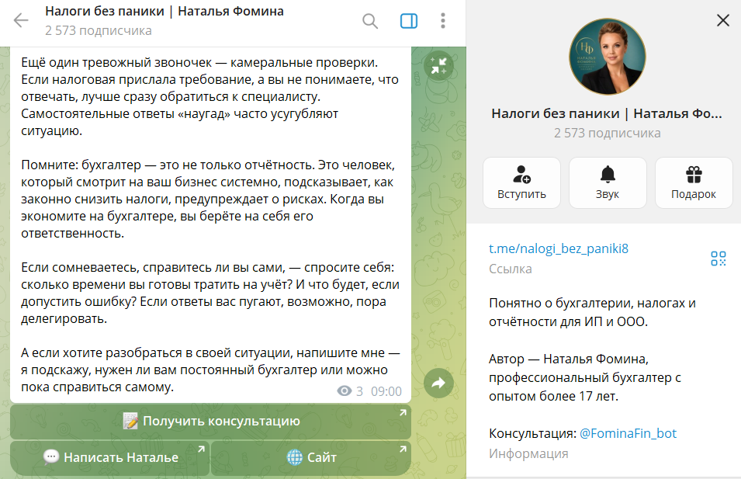Click '2 573 подписчика' in the chat header
Viewport: 741px width, 479px height.
point(99,30)
